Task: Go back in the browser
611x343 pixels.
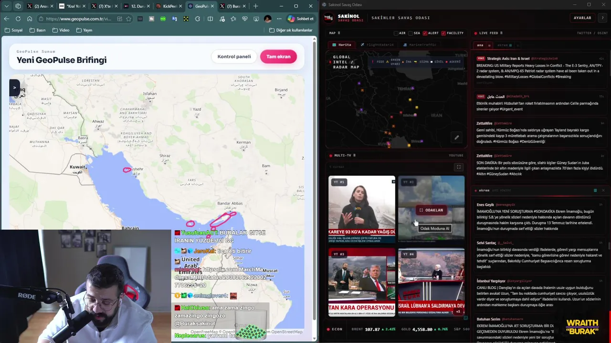Action: click(6, 19)
